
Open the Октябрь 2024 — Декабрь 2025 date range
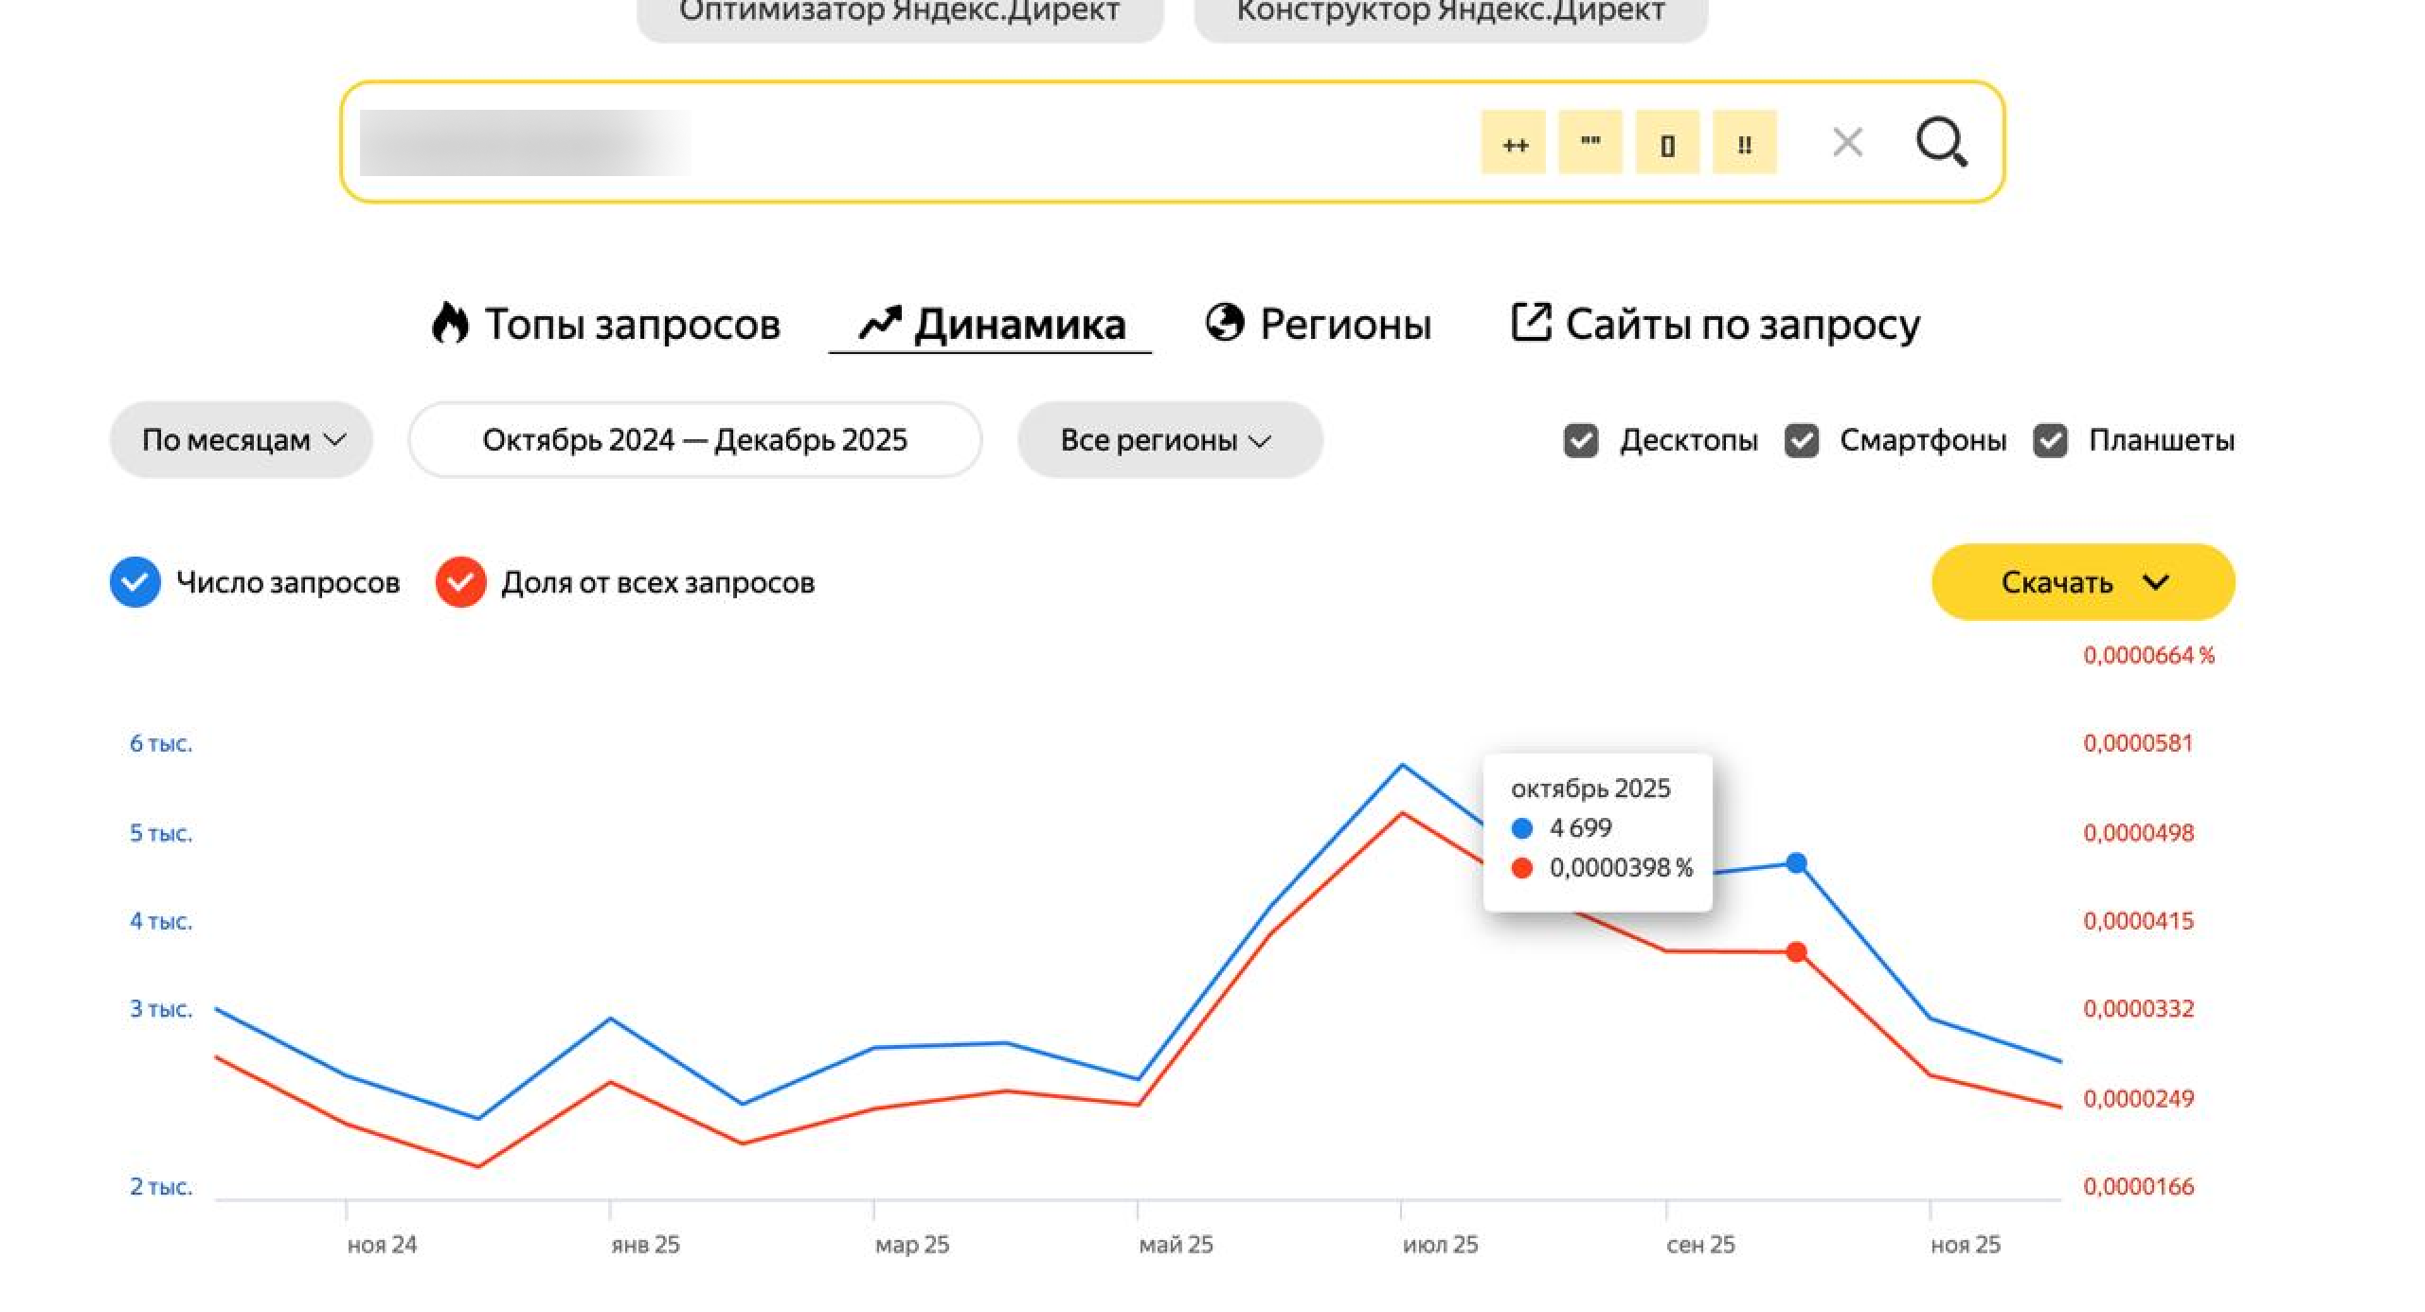click(694, 440)
